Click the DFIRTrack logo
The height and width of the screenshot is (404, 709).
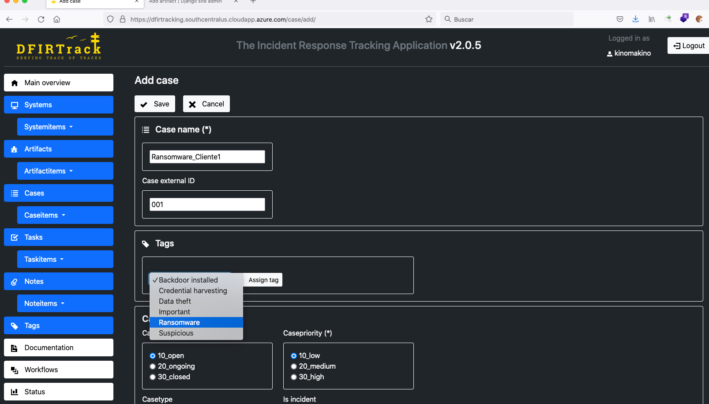59,47
